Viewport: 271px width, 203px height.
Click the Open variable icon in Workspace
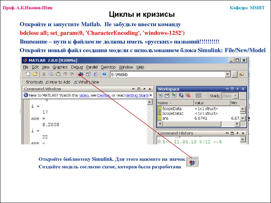tap(167, 95)
